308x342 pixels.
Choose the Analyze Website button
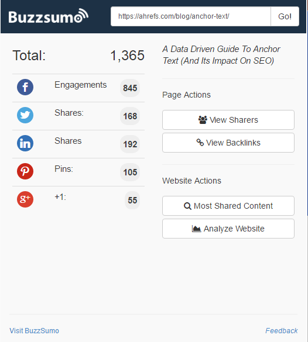point(228,229)
